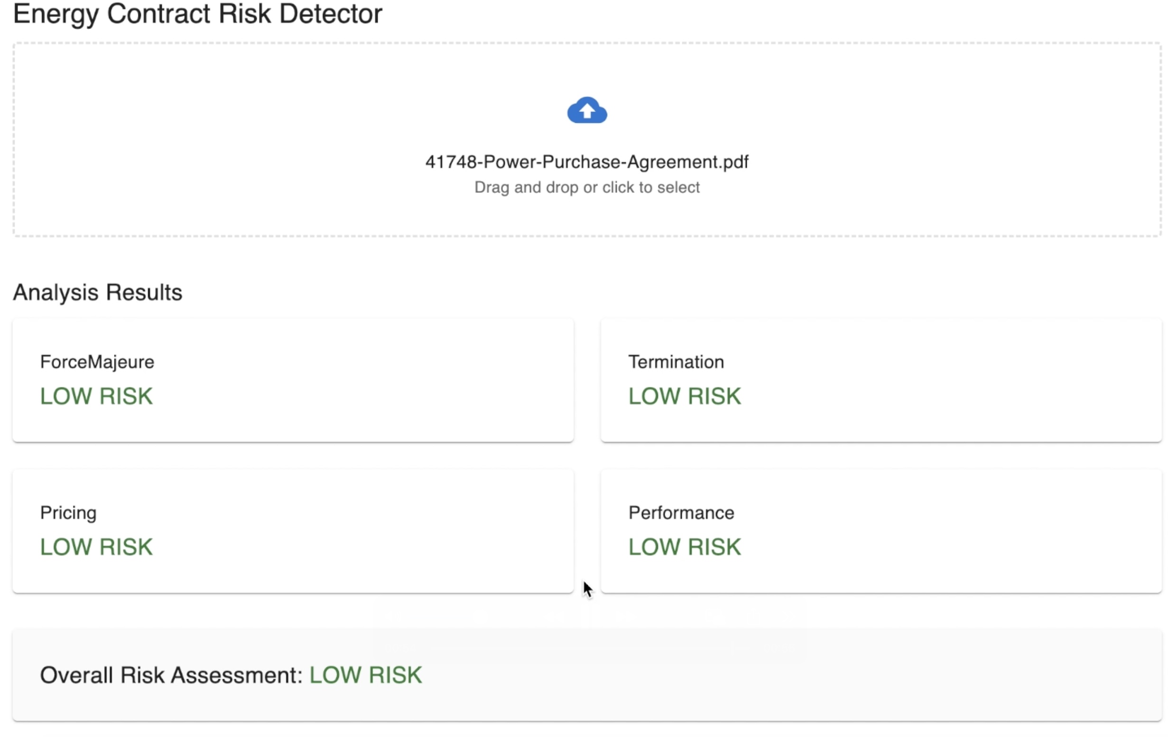The image size is (1168, 737).
Task: Click the Analysis Results heading
Action: (98, 292)
